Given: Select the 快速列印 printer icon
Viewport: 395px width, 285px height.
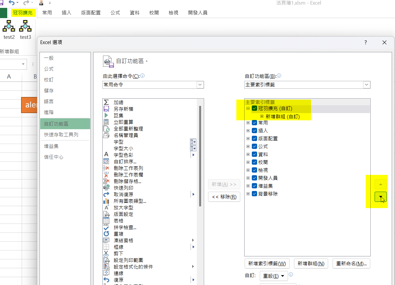Looking at the screenshot, I should [x=106, y=188].
